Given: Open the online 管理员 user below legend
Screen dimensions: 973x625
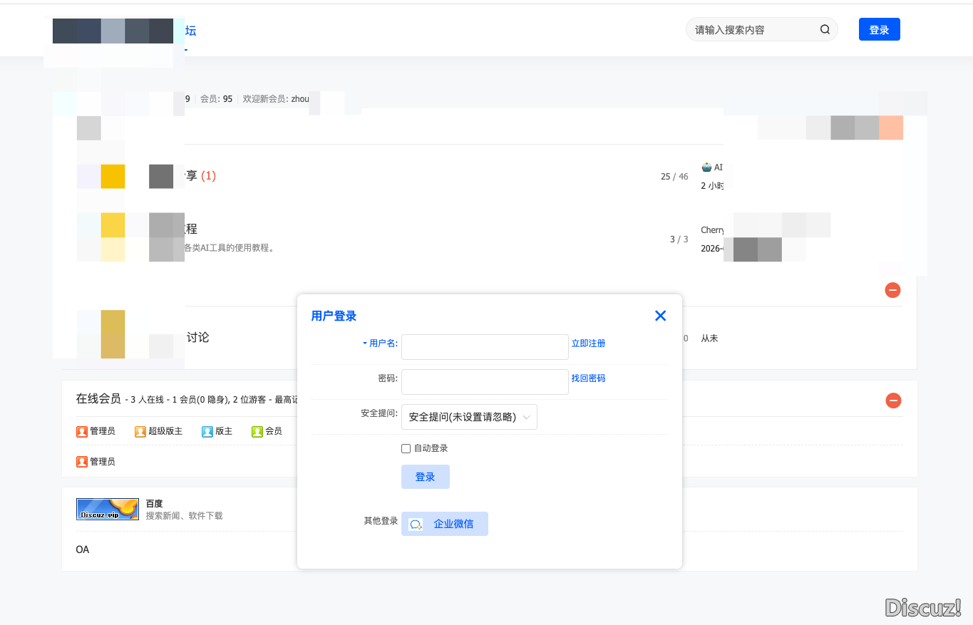Looking at the screenshot, I should tap(102, 462).
